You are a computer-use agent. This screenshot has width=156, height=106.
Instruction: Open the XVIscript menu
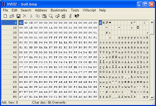click(x=89, y=10)
